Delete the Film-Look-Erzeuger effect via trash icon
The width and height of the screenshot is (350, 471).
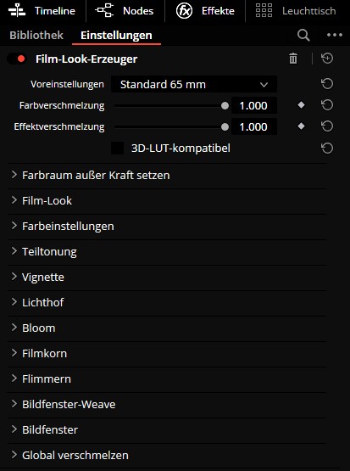click(x=293, y=59)
